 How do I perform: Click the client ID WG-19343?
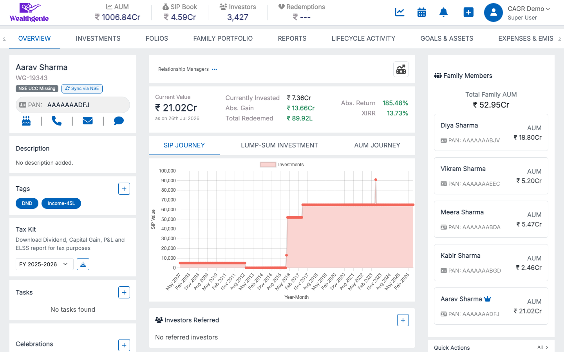(32, 78)
